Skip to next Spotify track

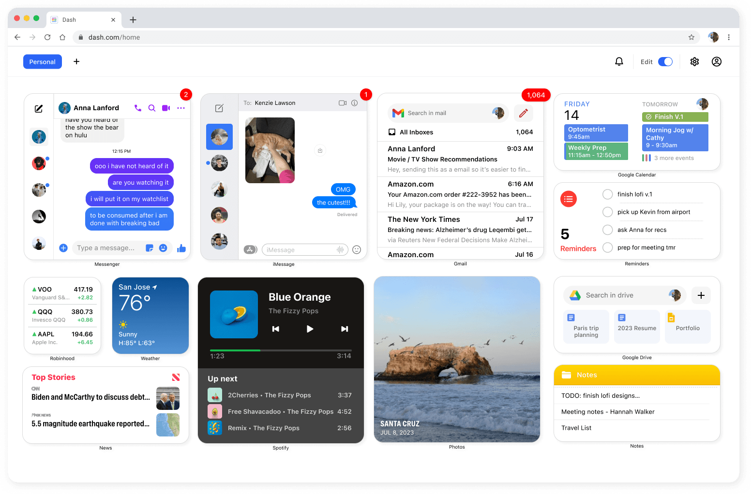point(345,329)
